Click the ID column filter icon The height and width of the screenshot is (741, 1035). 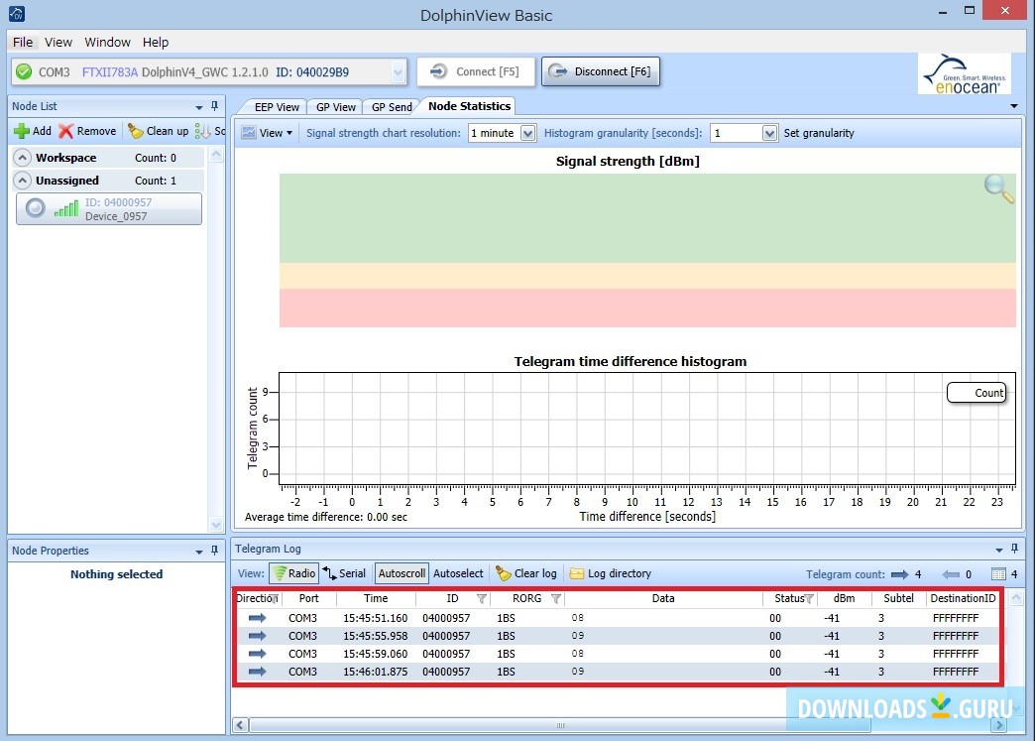point(482,599)
